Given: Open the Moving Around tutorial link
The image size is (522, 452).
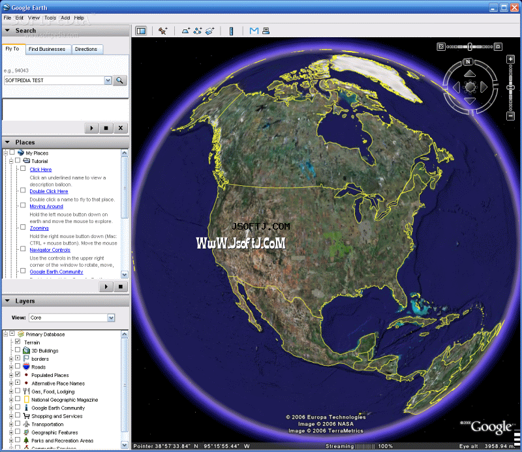Looking at the screenshot, I should pyautogui.click(x=46, y=206).
